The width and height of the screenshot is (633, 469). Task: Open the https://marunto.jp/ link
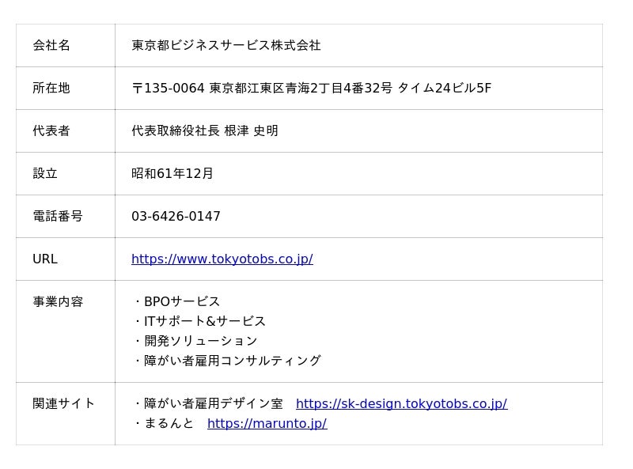click(x=267, y=424)
